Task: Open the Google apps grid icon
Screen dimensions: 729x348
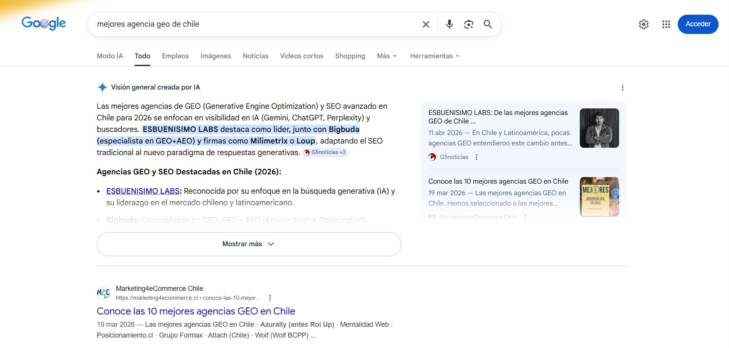Action: pyautogui.click(x=666, y=24)
